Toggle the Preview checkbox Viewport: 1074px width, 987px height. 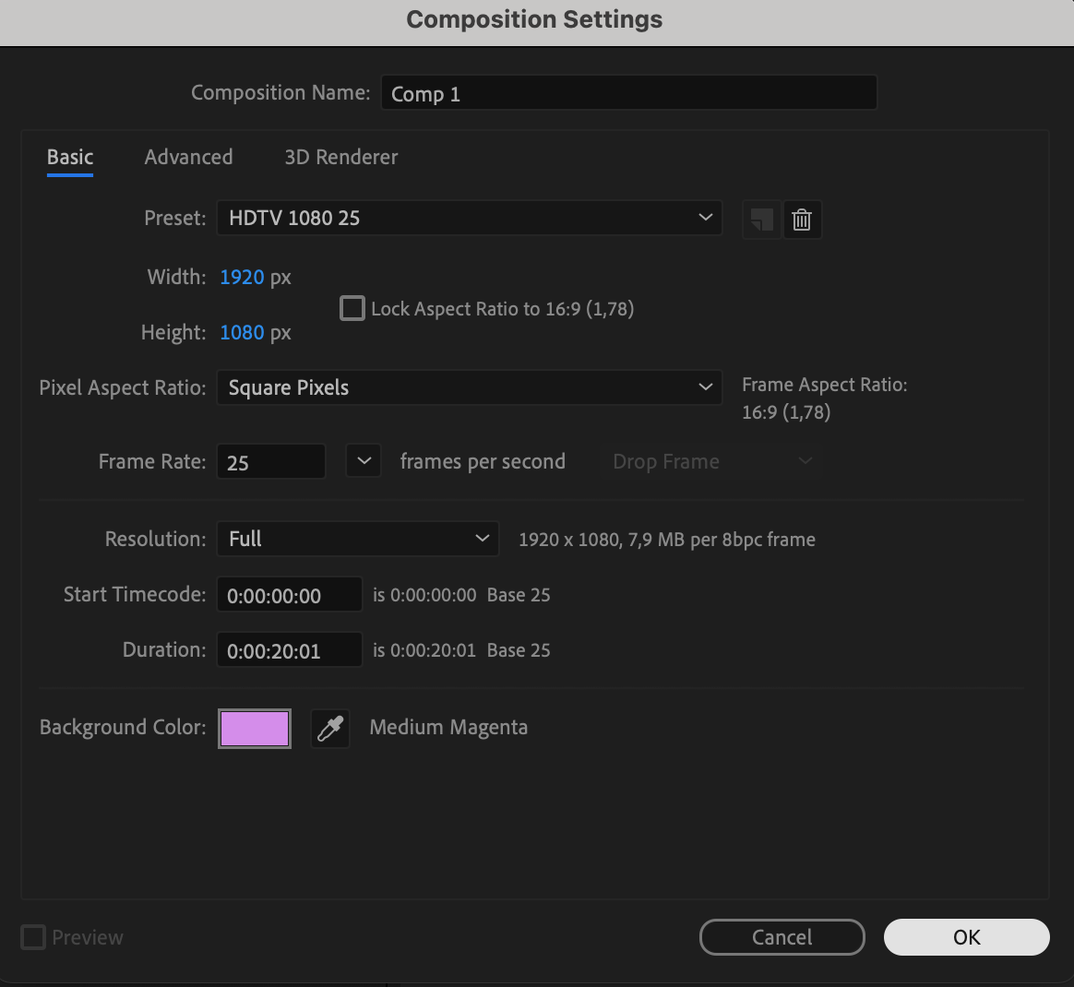pyautogui.click(x=33, y=937)
